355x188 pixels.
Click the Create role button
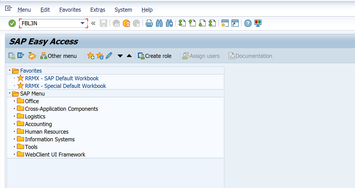155,56
